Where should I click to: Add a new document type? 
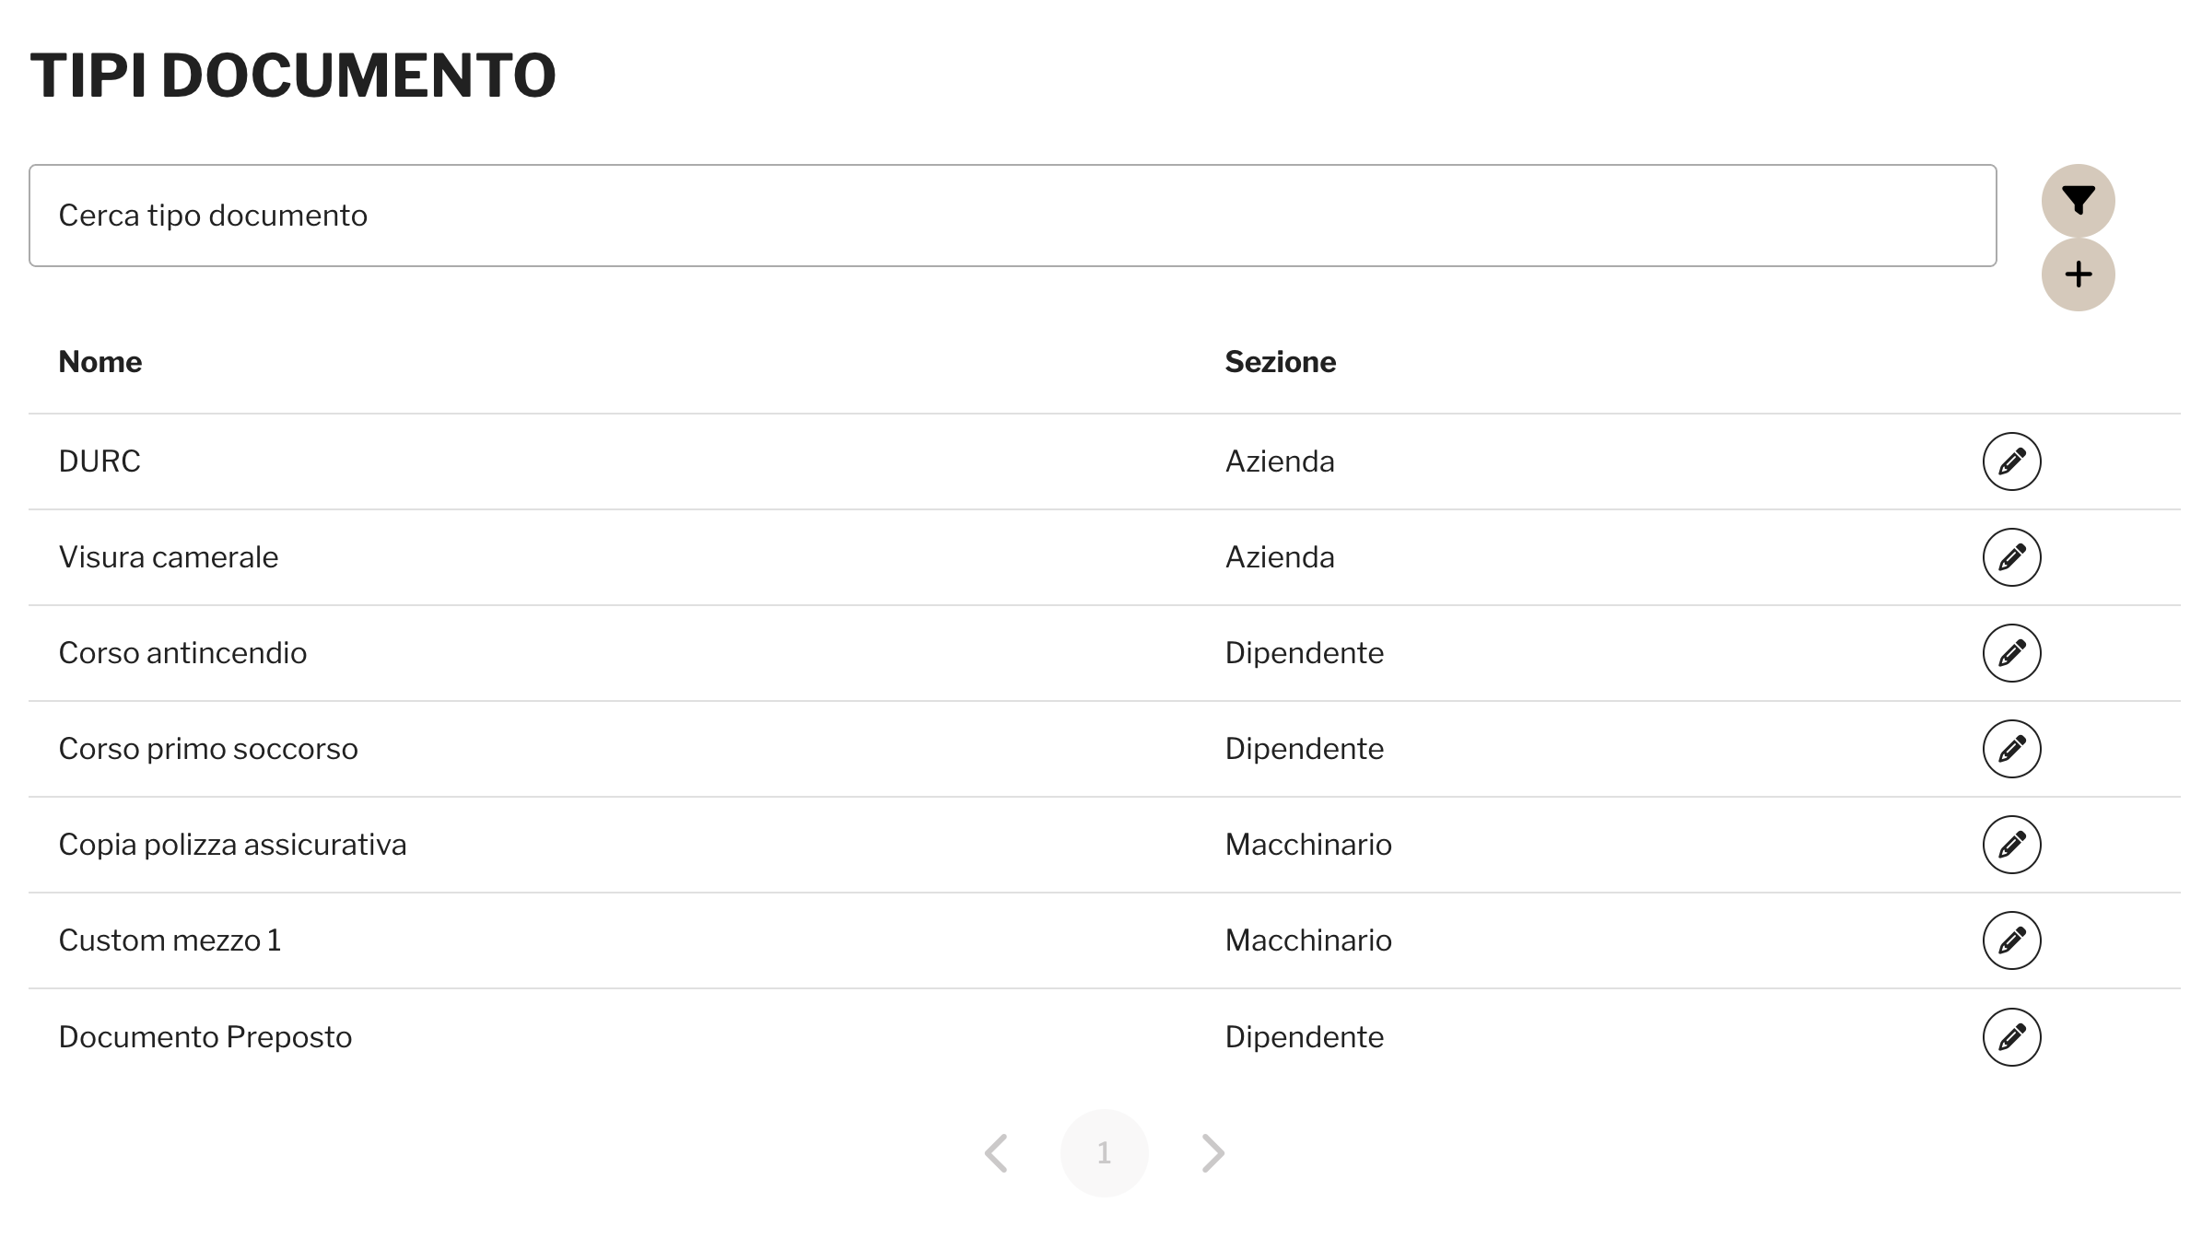pyautogui.click(x=2078, y=274)
